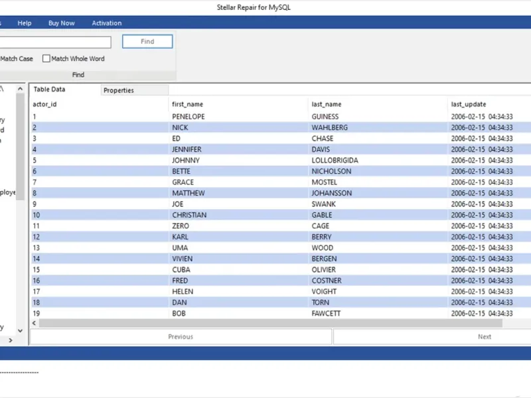Click the Find button
Screen dimensions: 531x398
click(147, 41)
